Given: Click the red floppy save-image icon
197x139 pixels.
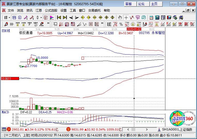Looking at the screenshot, I should [169, 18].
